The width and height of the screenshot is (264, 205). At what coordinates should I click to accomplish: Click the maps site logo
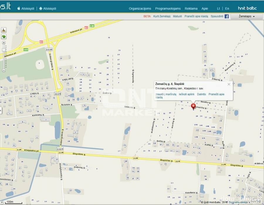pos(5,6)
